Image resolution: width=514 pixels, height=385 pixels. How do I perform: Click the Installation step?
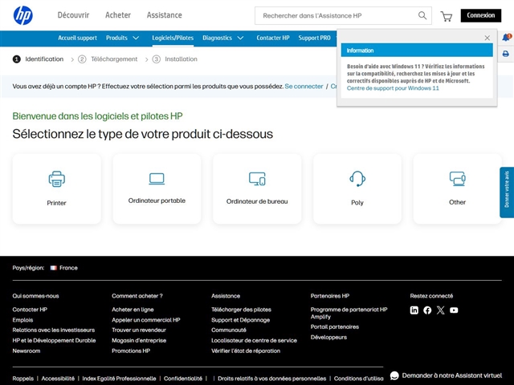point(175,59)
